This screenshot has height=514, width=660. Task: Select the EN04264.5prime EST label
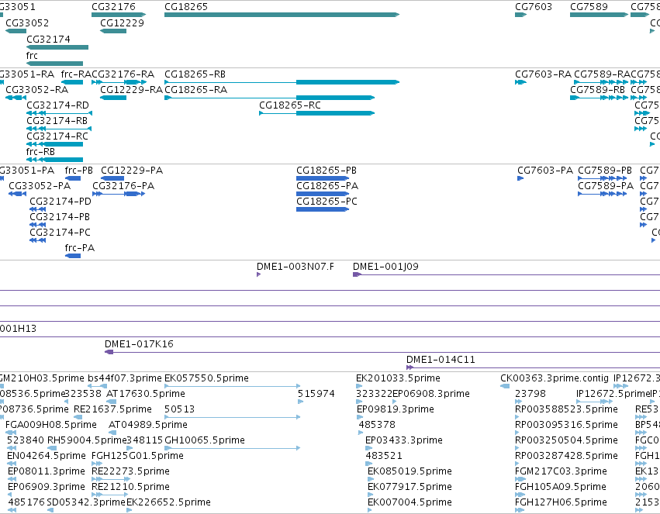click(47, 456)
